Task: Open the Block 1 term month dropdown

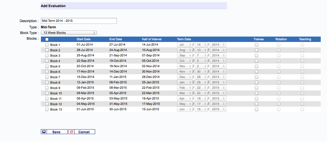Action: (x=184, y=45)
